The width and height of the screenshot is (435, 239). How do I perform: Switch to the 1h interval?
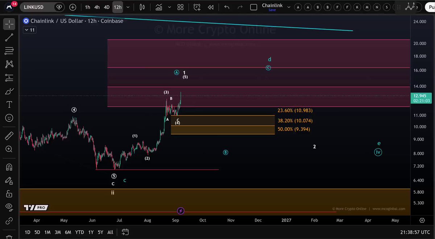pyautogui.click(x=87, y=7)
